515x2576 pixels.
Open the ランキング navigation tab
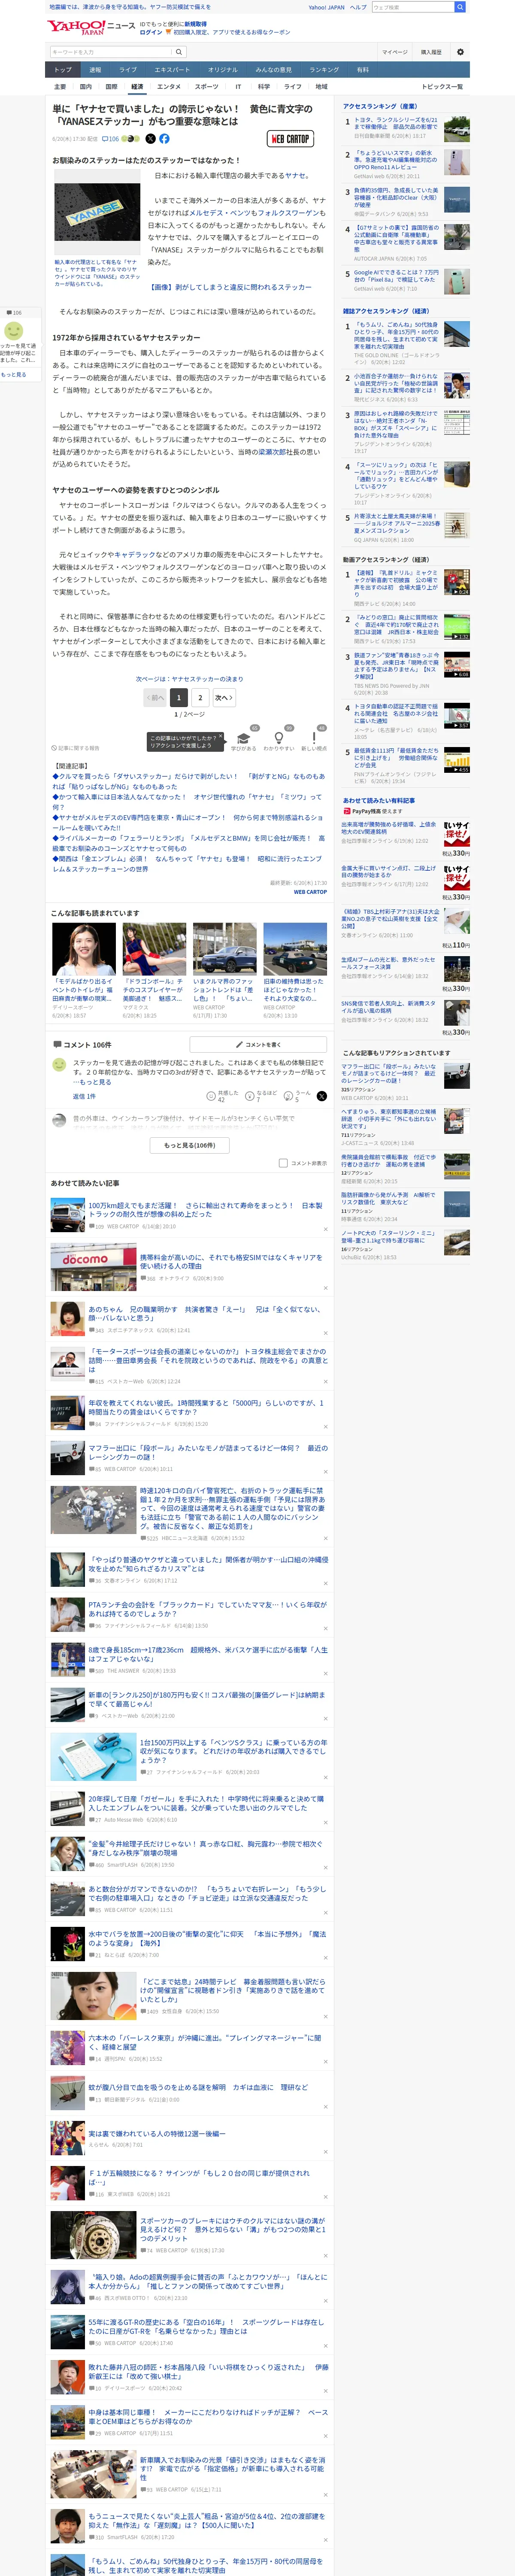324,70
